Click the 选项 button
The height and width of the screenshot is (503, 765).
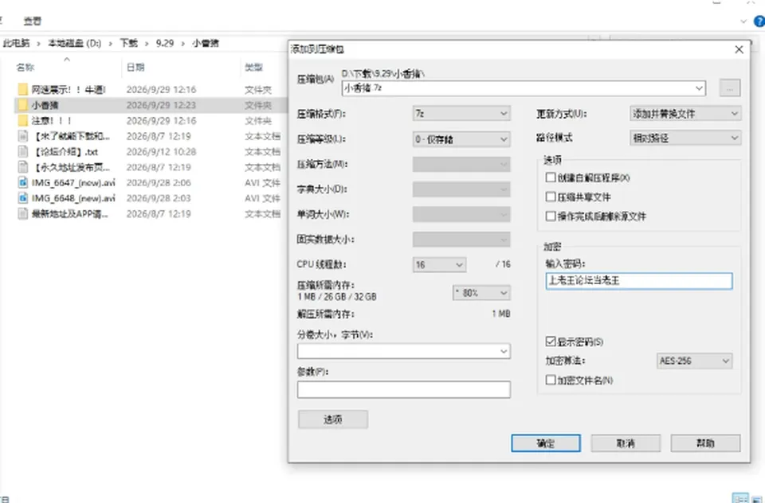tap(333, 419)
